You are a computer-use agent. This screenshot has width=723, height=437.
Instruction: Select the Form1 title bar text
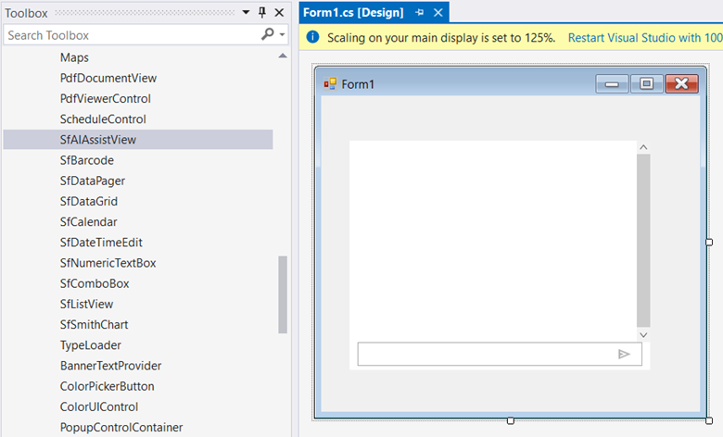pos(358,84)
